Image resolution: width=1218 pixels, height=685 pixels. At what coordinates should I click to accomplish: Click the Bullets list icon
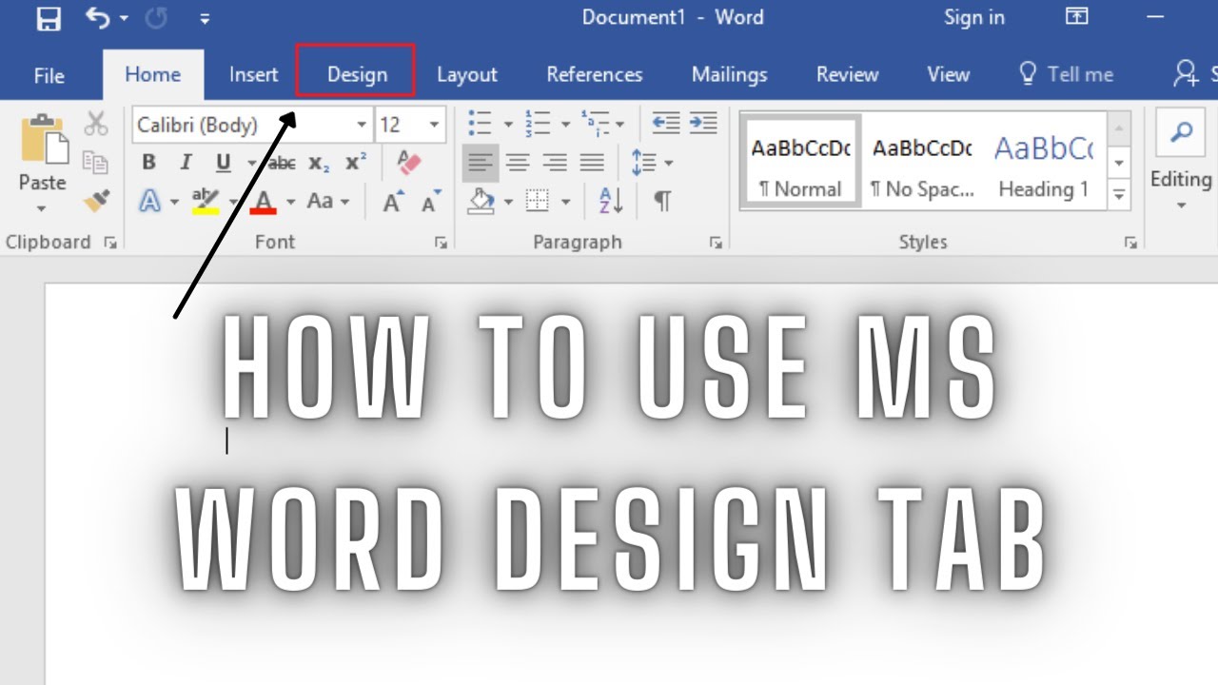480,124
